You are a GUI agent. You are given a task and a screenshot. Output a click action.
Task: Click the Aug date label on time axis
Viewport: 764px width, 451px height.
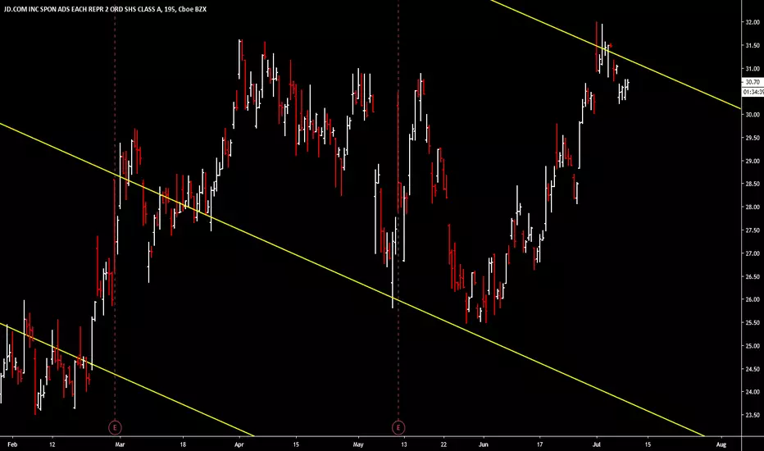tap(721, 444)
